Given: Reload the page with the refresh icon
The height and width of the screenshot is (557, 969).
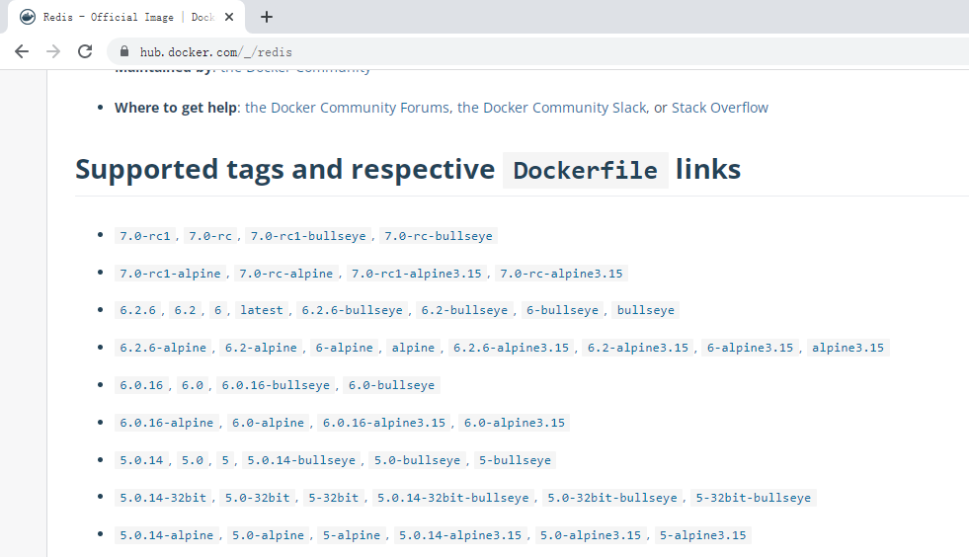Looking at the screenshot, I should 85,51.
